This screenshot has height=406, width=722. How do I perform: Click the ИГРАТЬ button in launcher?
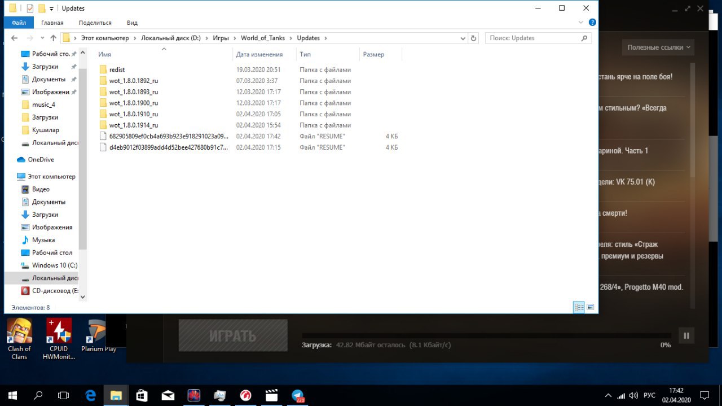233,335
